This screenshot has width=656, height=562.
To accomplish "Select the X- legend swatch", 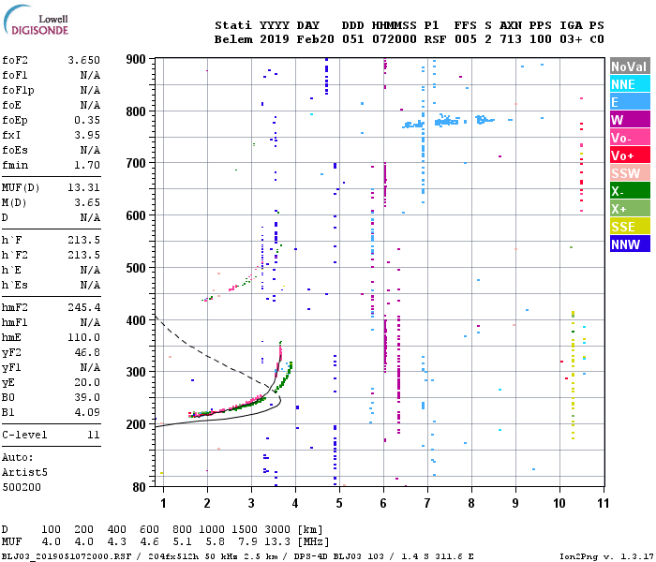I will [630, 191].
